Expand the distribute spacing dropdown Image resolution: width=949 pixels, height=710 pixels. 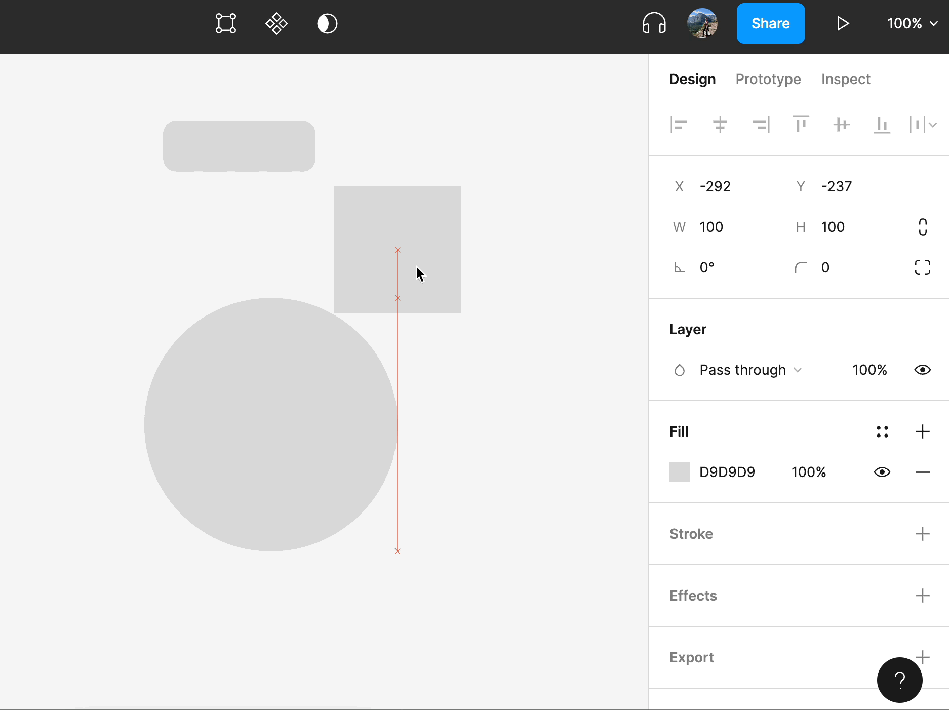tap(932, 125)
